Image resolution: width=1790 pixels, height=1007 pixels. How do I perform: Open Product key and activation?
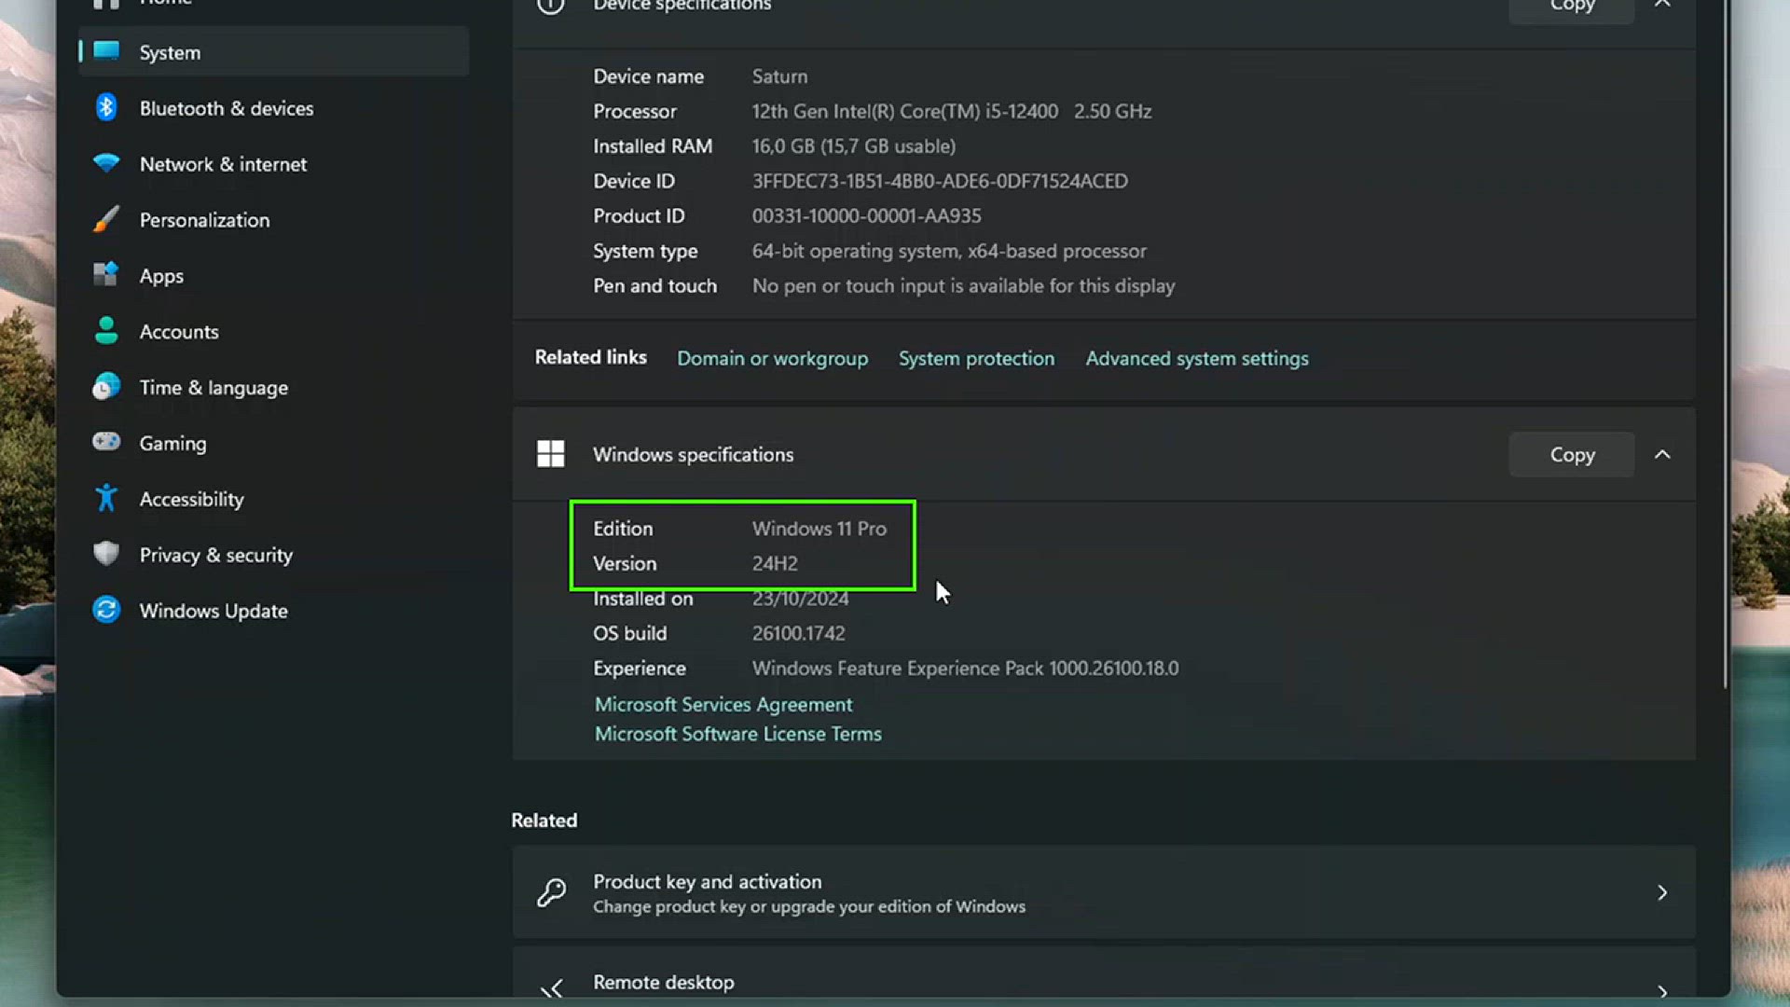pos(1104,892)
